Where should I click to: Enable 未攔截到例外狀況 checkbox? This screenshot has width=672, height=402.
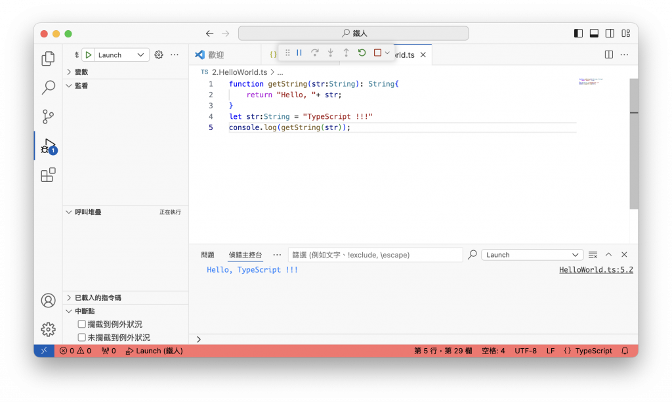tap(82, 337)
